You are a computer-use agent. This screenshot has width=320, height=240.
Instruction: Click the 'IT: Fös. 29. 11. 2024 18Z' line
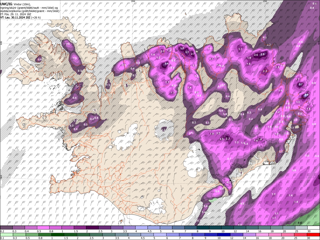(x=15, y=14)
